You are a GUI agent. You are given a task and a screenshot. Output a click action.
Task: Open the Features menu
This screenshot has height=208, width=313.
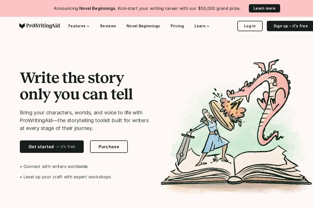pyautogui.click(x=79, y=26)
